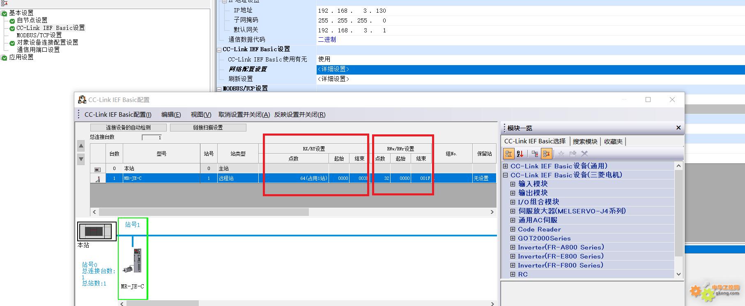Click green check icon beside 应用设置
The height and width of the screenshot is (306, 745).
coord(4,58)
